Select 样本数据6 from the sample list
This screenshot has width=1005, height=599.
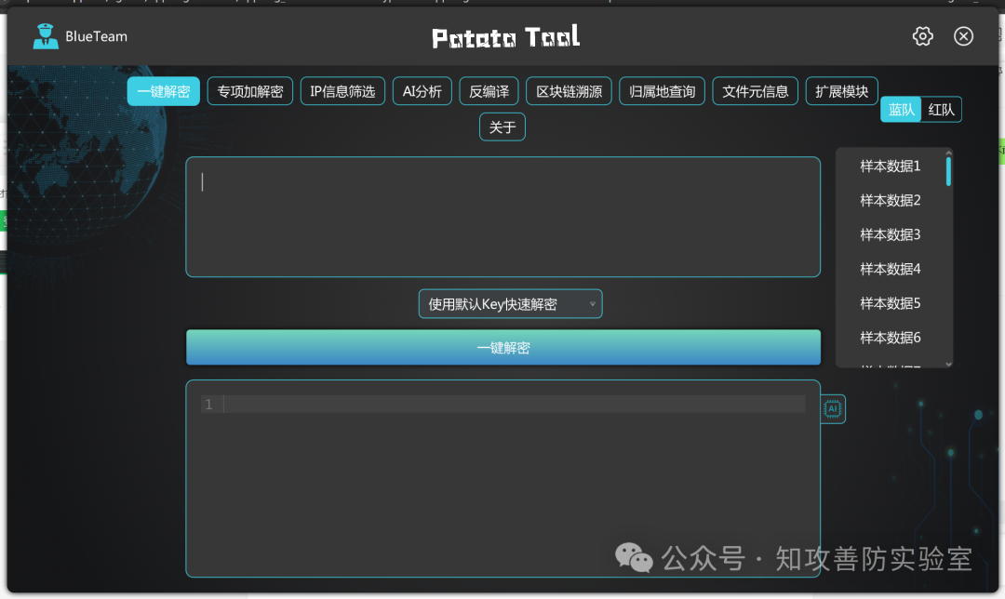click(891, 338)
